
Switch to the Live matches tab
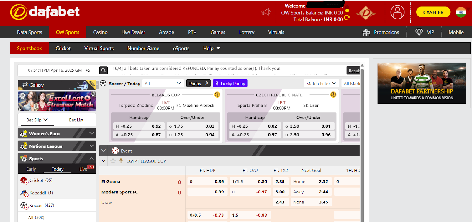(83, 169)
